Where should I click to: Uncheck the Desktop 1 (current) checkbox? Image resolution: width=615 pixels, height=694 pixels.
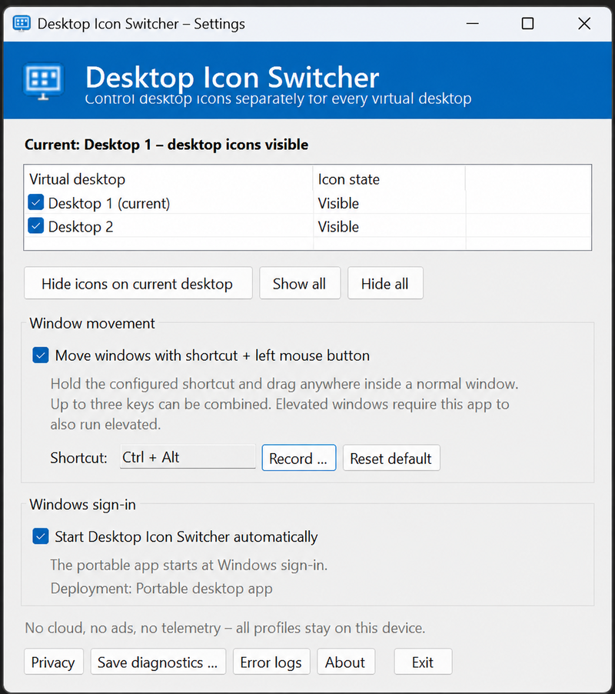tap(36, 202)
